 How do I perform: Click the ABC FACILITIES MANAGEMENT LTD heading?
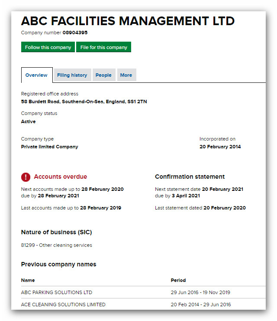(128, 21)
